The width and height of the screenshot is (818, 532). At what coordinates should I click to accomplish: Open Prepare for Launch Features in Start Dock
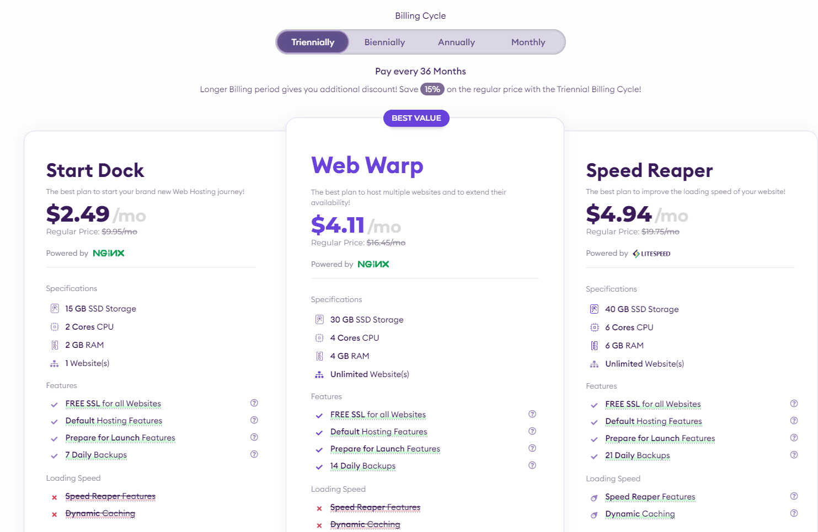[x=120, y=438]
